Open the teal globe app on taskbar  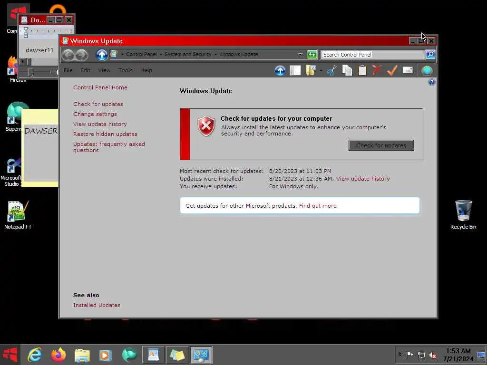click(129, 355)
